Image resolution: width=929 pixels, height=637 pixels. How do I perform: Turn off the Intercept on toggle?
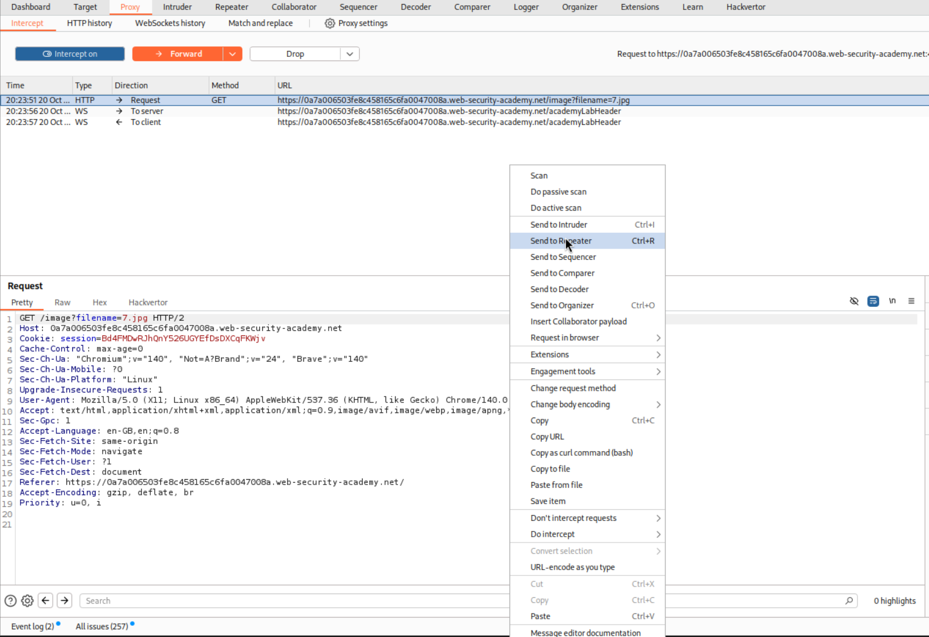(70, 54)
